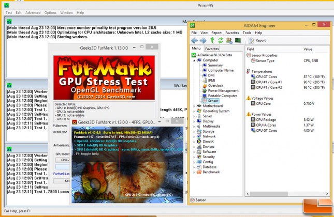Click the Temperatures thermometer icon

click(x=249, y=71)
